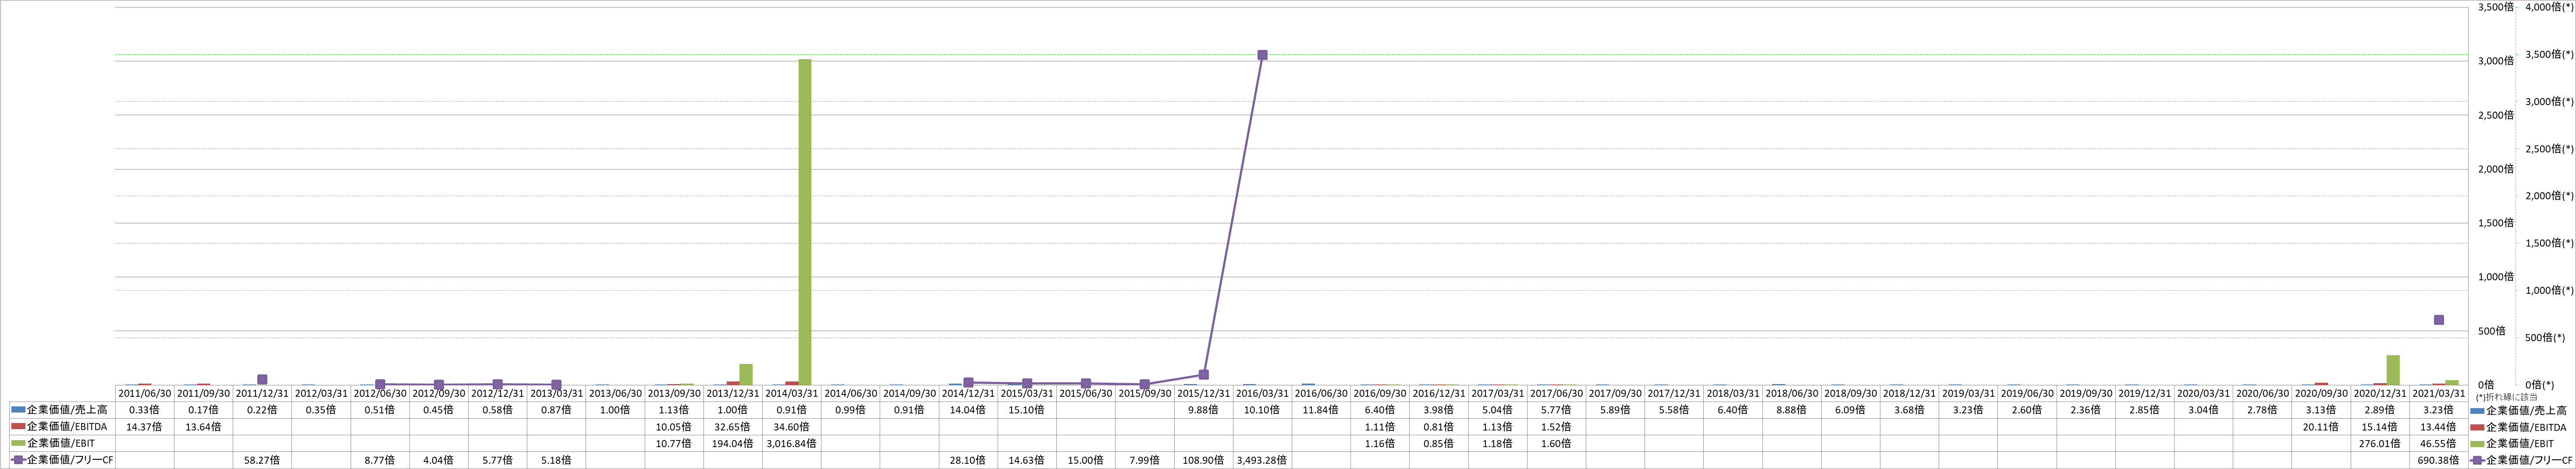Click the cell showing 34.60倍

coord(792,427)
